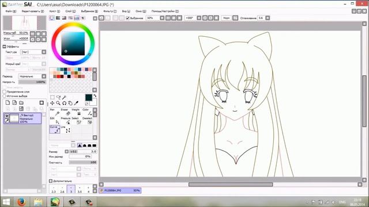Choose brush size preset 2.6
Screen dimensions: 369x207
[62, 189]
